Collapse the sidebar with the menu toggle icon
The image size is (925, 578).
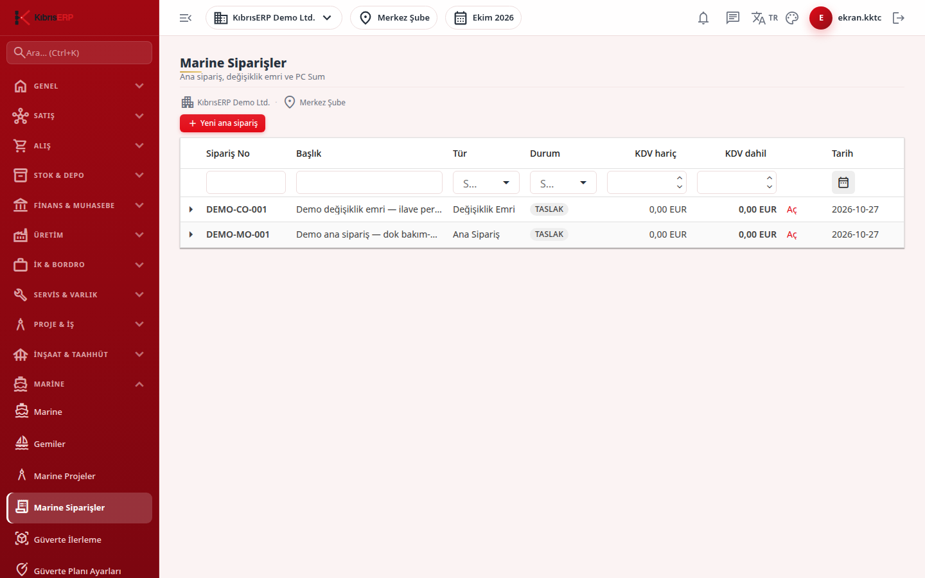[186, 18]
